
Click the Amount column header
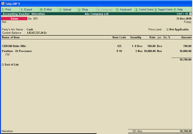(186, 37)
